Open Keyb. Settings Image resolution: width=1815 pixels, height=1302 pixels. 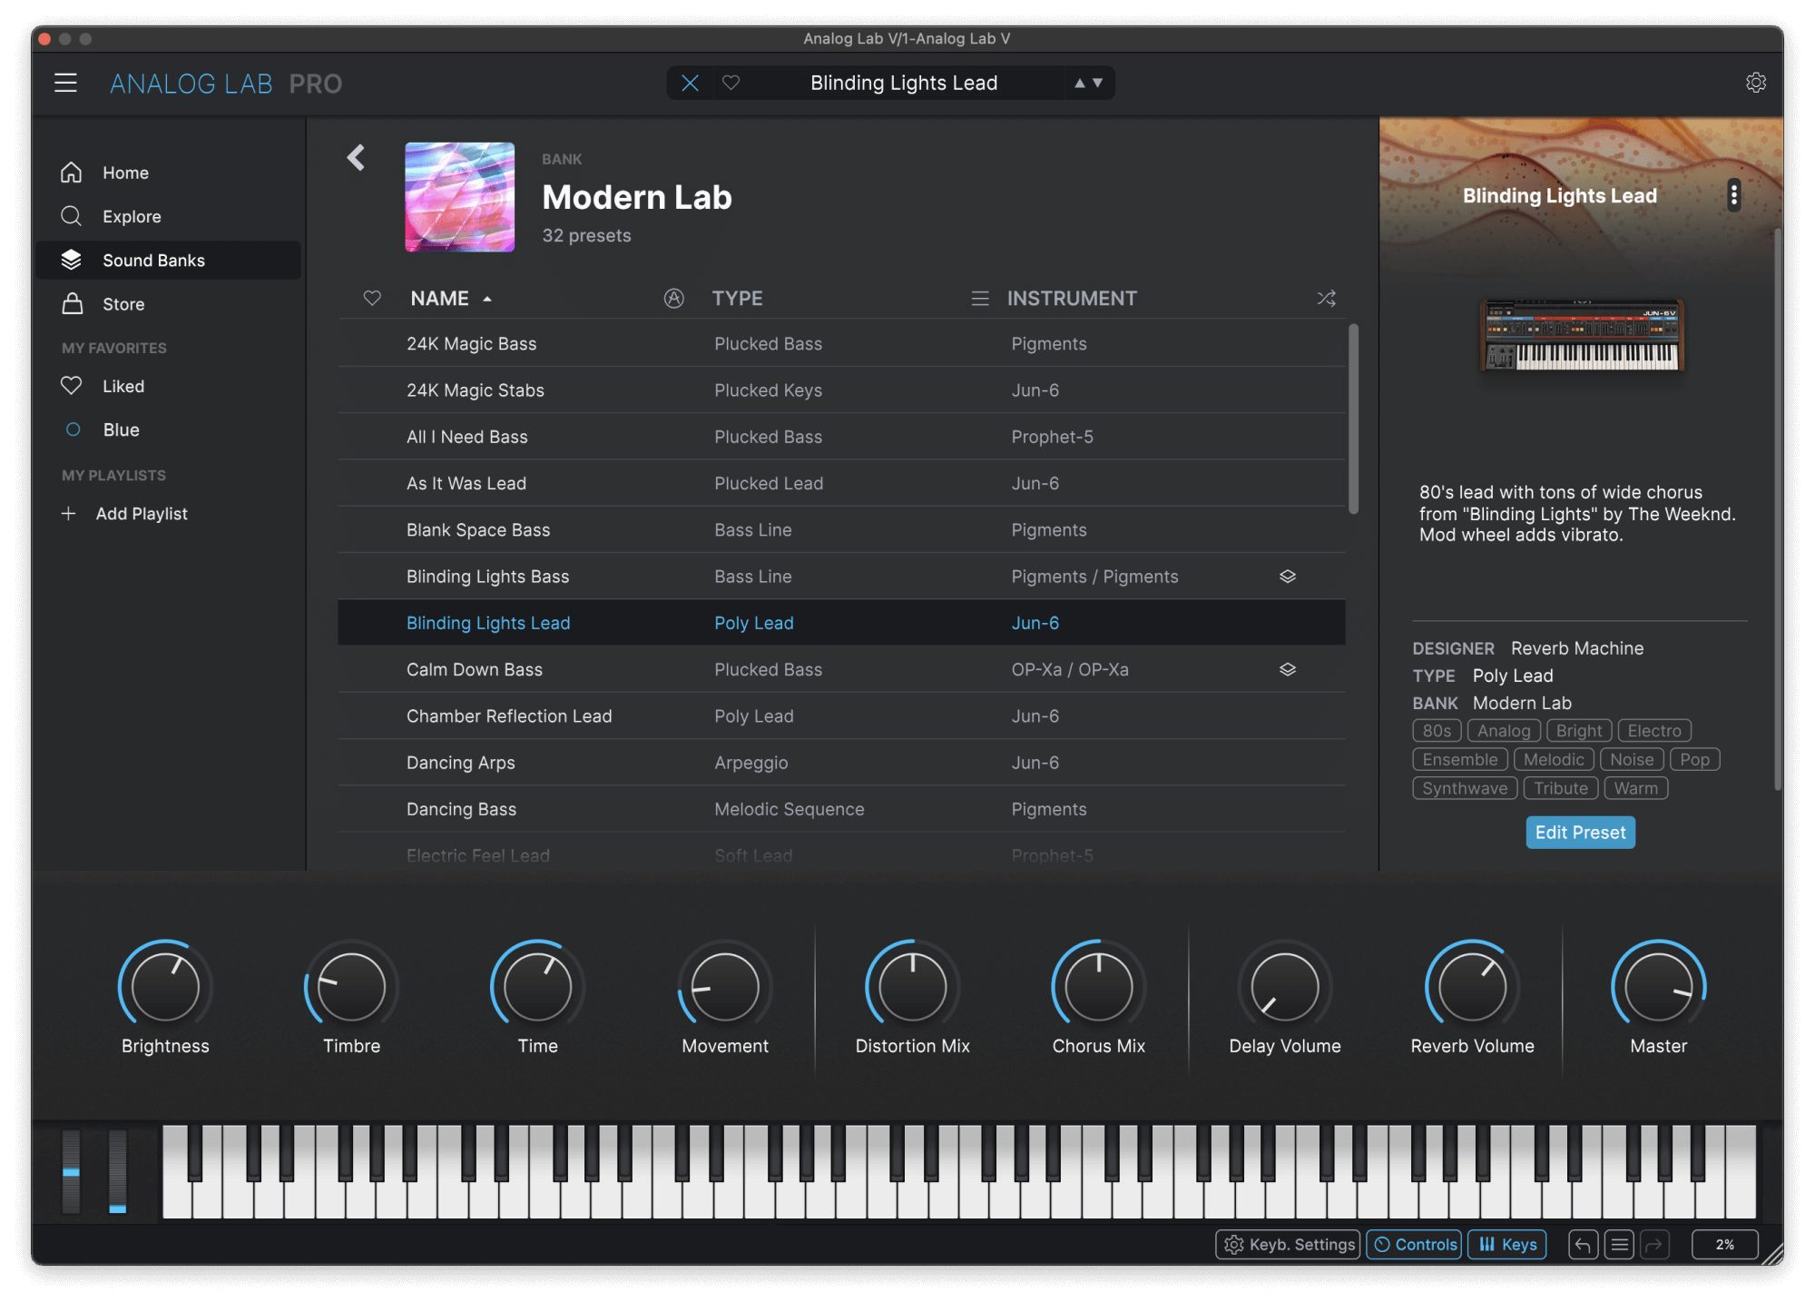pos(1288,1245)
